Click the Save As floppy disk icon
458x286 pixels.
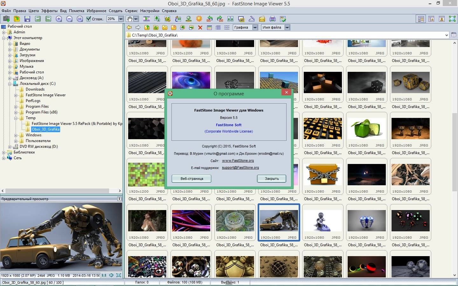pyautogui.click(x=27, y=19)
